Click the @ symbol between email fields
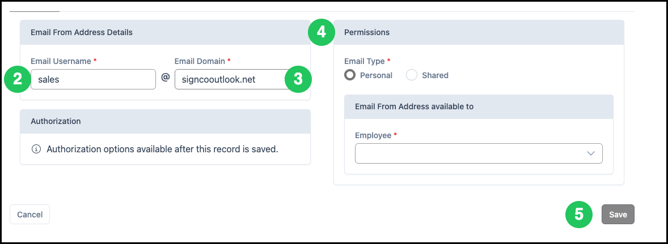This screenshot has height=244, width=668. tap(165, 78)
